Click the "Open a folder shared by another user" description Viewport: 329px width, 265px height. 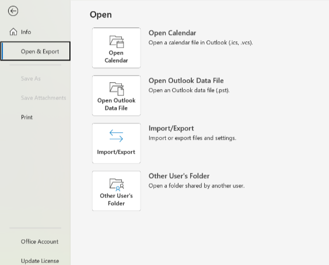click(x=197, y=186)
